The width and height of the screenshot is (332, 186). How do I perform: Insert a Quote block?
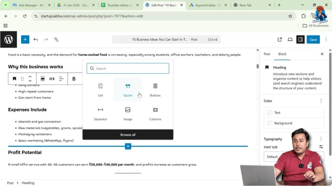(128, 90)
